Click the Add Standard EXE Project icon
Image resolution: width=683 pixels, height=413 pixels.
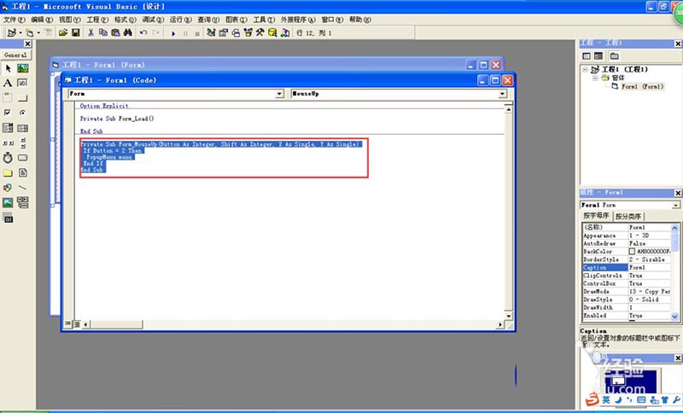click(12, 32)
